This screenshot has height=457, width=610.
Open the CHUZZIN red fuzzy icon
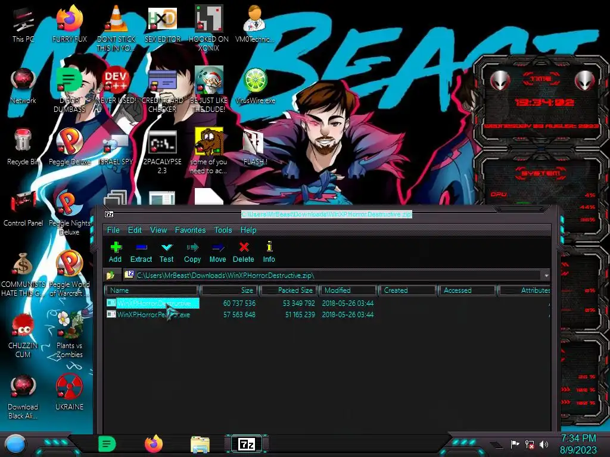pyautogui.click(x=23, y=336)
